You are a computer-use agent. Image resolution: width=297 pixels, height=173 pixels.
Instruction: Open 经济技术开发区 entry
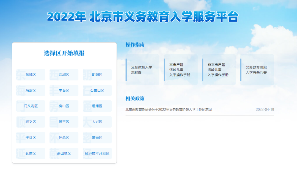click(x=97, y=153)
